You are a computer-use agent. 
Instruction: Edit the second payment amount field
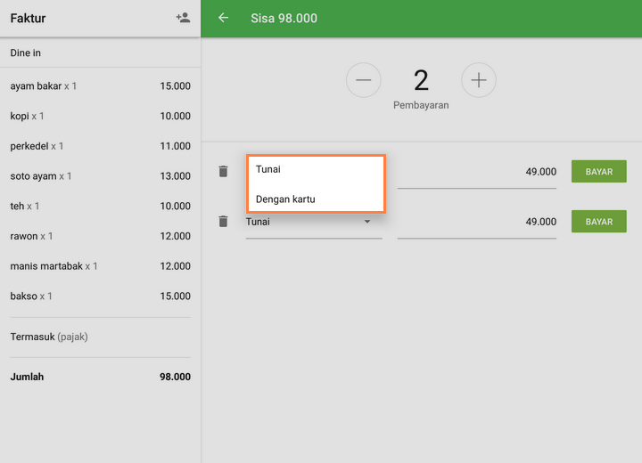tap(477, 222)
